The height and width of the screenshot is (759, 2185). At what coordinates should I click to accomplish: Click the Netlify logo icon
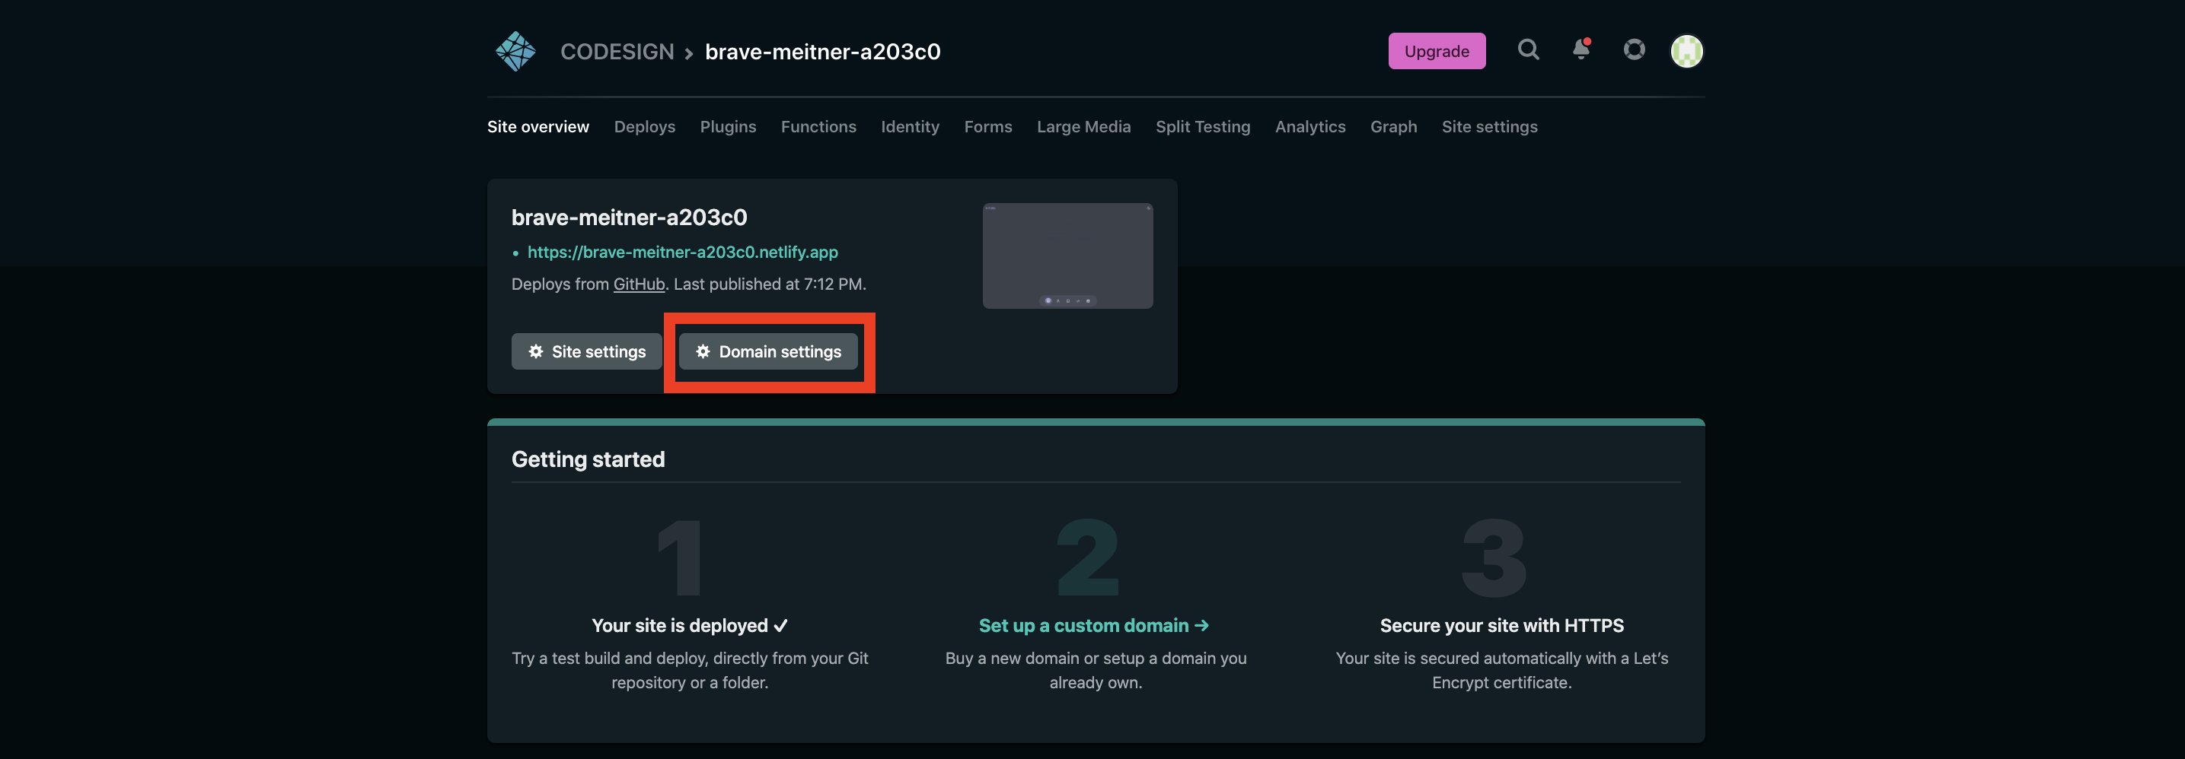click(515, 51)
